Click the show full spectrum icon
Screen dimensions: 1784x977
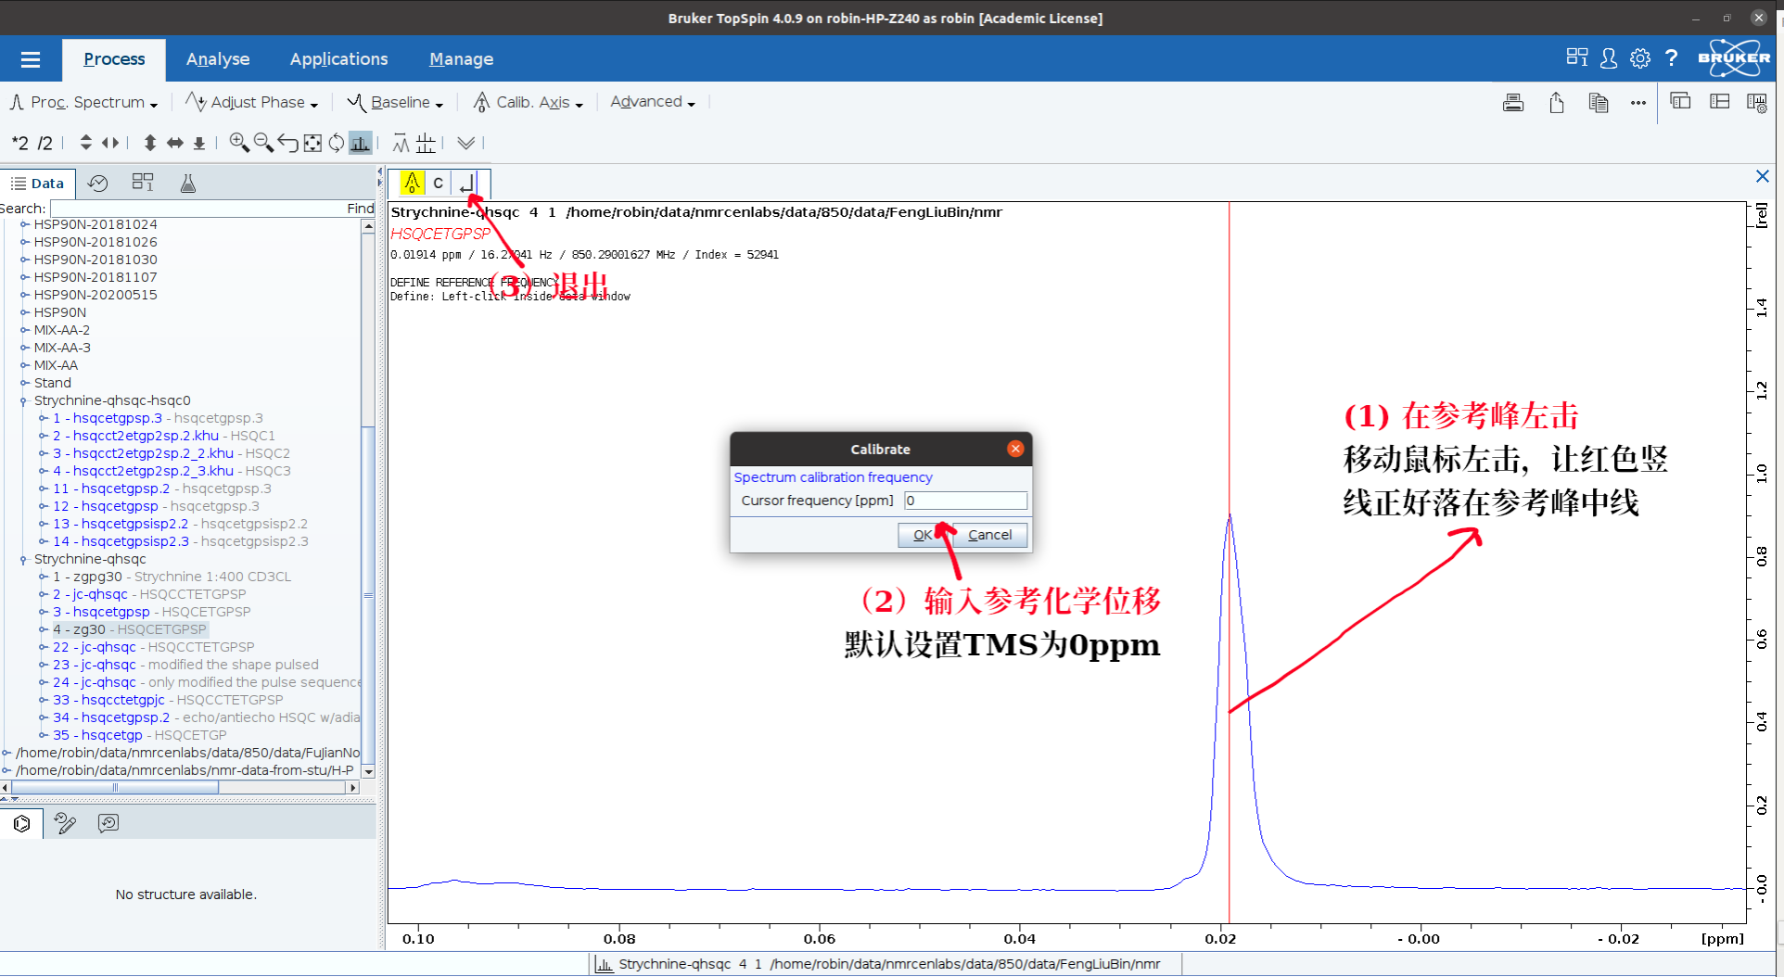(312, 143)
